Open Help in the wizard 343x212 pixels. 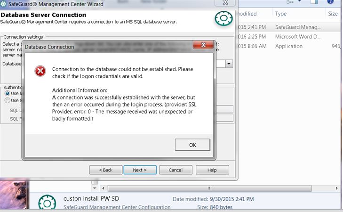(x=212, y=170)
